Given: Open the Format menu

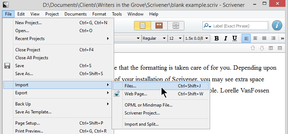Looking at the screenshot, I should point(99,14).
